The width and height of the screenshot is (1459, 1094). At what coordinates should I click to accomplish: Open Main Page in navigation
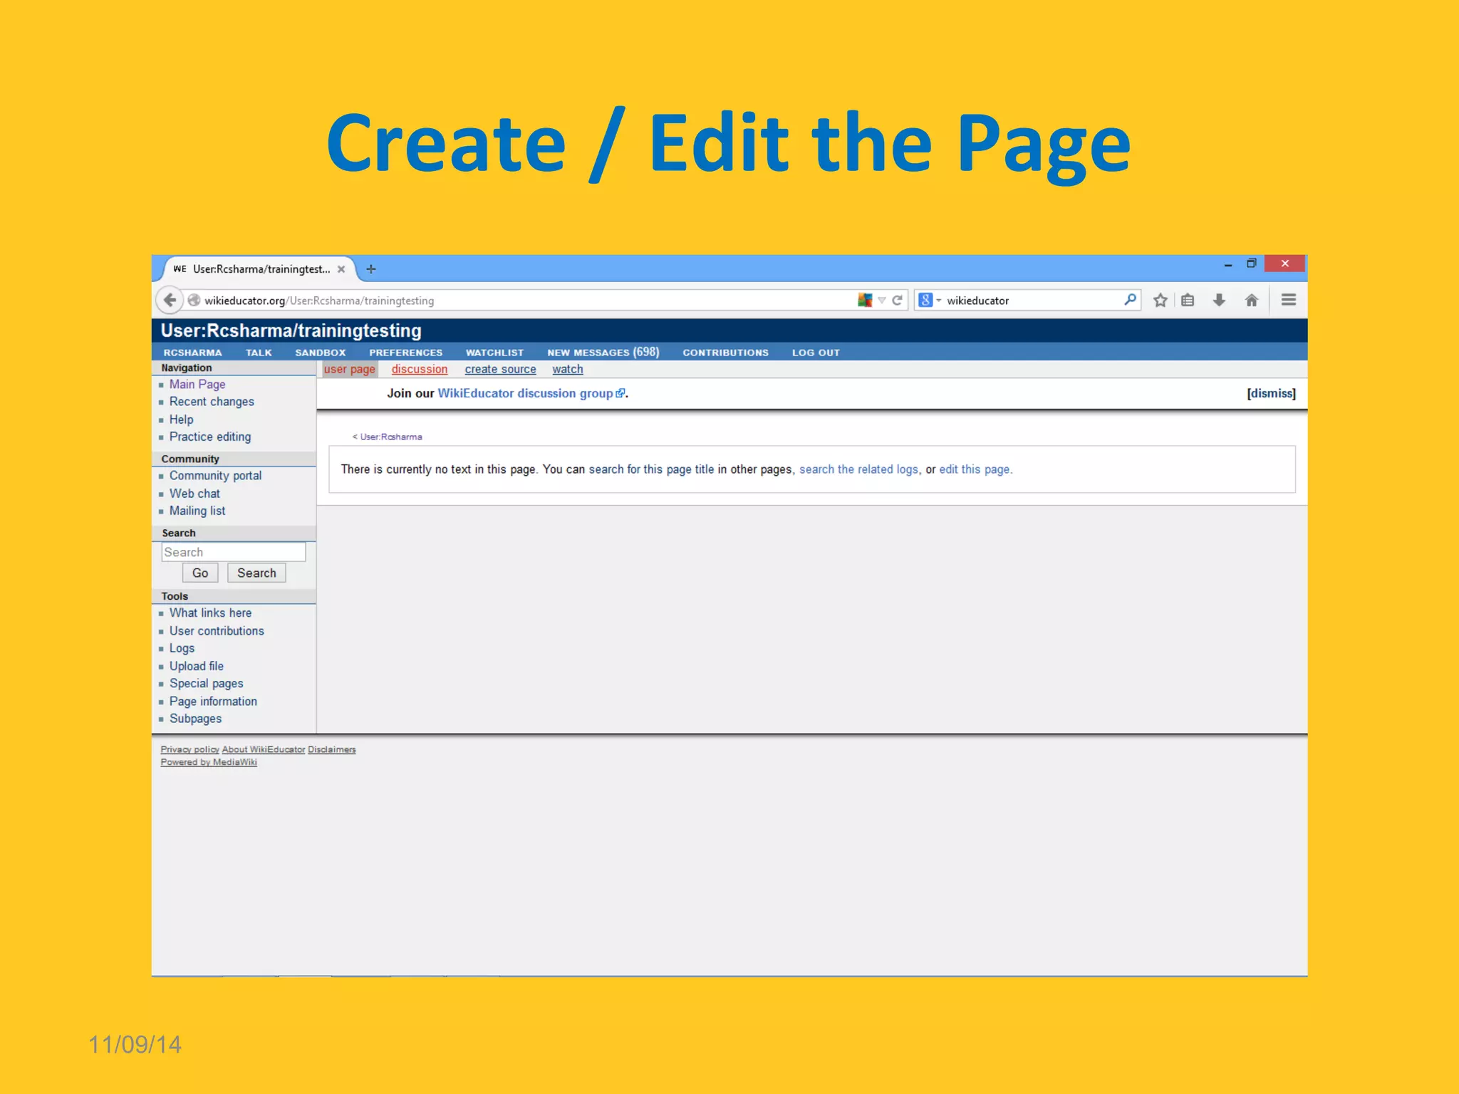coord(197,385)
